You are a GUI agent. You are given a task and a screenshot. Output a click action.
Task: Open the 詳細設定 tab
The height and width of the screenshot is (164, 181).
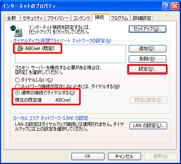click(x=142, y=18)
